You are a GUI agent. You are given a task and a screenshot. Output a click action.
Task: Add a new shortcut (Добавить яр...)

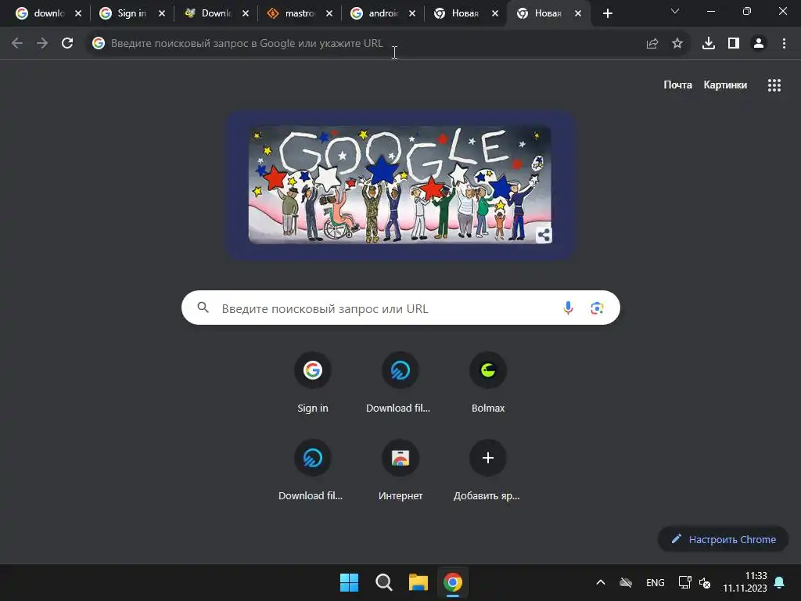point(488,470)
